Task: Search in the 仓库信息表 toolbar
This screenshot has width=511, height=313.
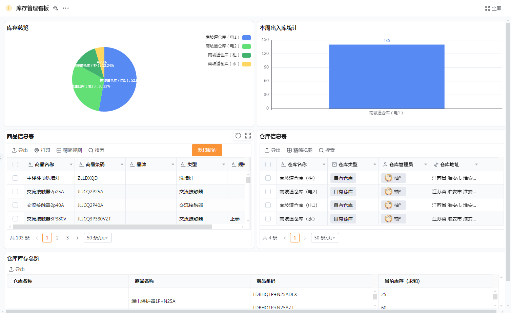Action: coord(327,150)
